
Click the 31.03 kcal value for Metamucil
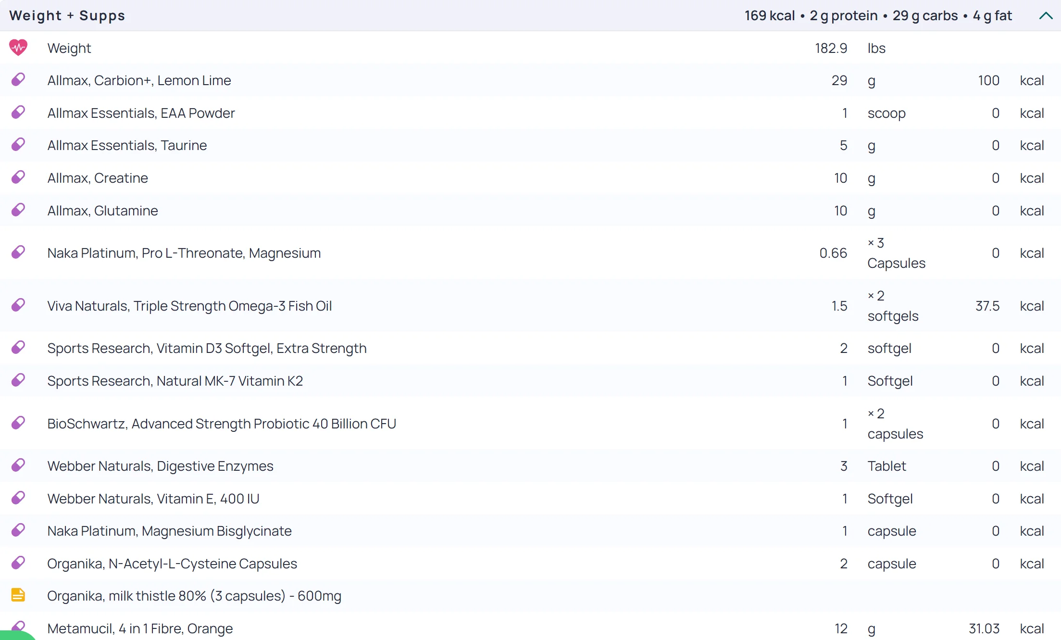click(x=984, y=628)
